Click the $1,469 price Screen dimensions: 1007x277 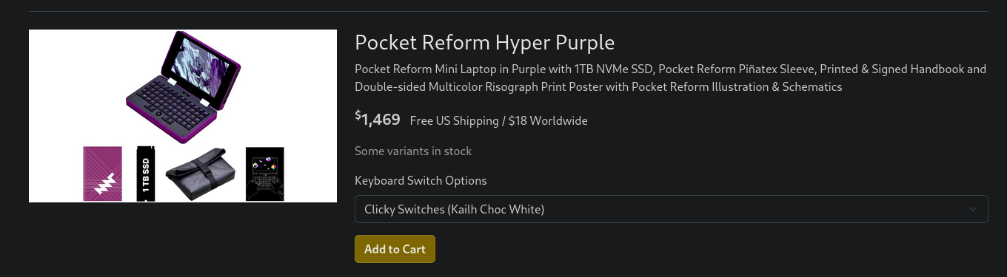point(378,119)
